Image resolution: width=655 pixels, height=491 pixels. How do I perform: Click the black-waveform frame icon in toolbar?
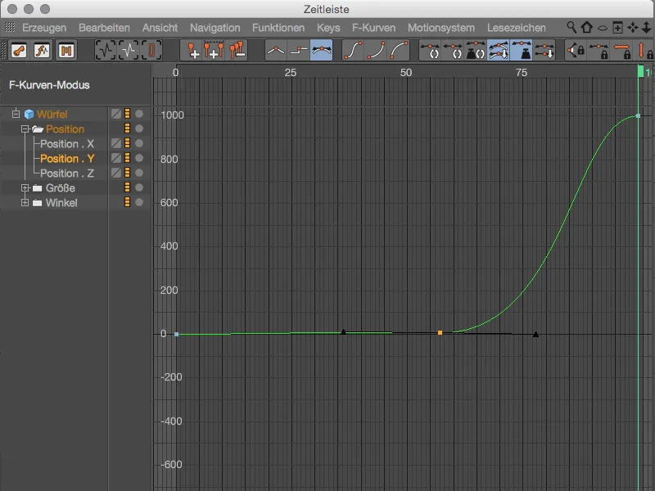[106, 51]
